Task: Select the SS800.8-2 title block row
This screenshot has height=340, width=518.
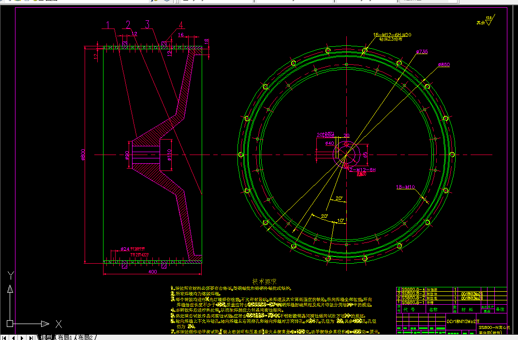Action: coord(451,298)
